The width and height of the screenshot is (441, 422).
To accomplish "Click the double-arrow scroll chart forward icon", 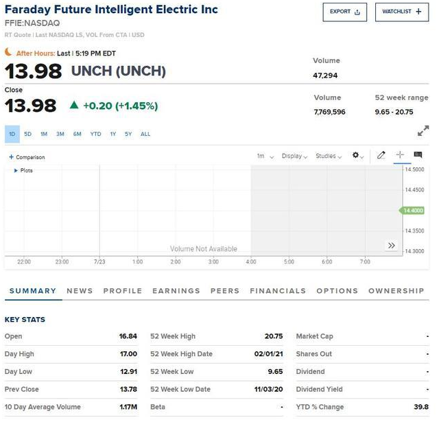I will pyautogui.click(x=392, y=245).
